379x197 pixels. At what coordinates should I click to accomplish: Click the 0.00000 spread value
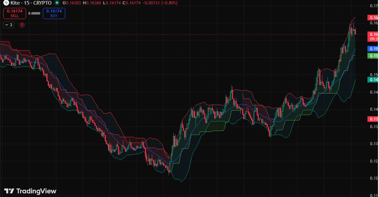(x=34, y=13)
